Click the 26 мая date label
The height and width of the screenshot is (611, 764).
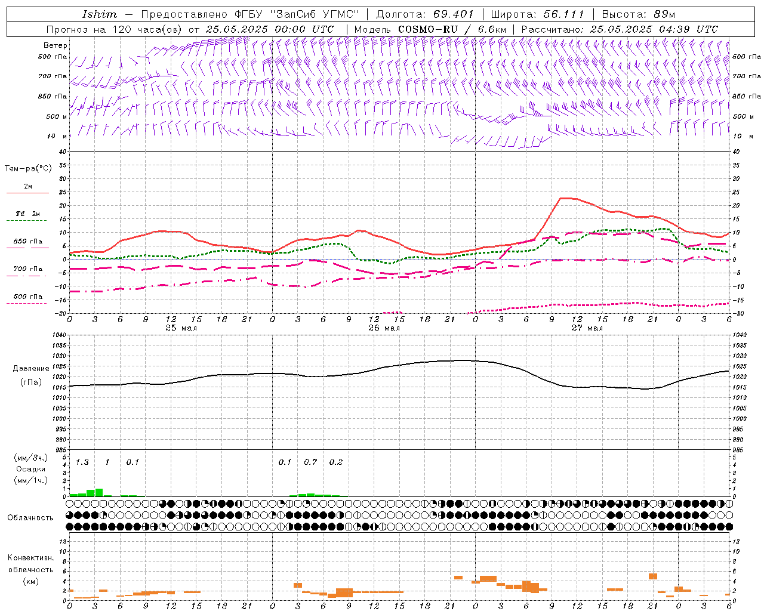point(384,328)
